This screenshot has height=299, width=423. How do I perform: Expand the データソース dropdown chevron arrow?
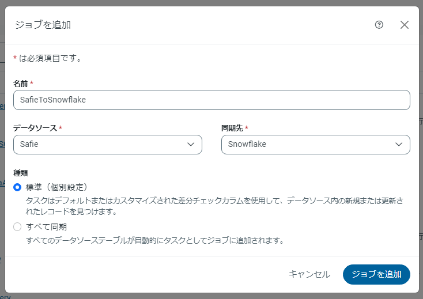coord(191,145)
